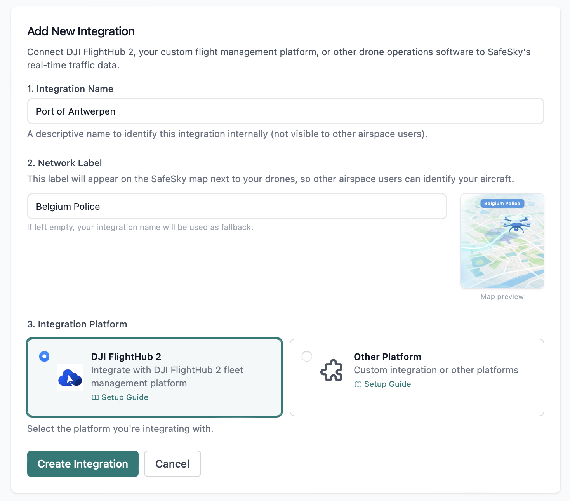The width and height of the screenshot is (570, 501).
Task: Click the drone icon in map preview
Action: coord(516,224)
